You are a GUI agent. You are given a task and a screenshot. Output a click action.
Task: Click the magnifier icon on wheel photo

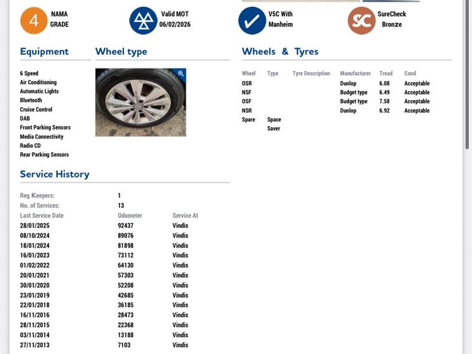pyautogui.click(x=181, y=73)
